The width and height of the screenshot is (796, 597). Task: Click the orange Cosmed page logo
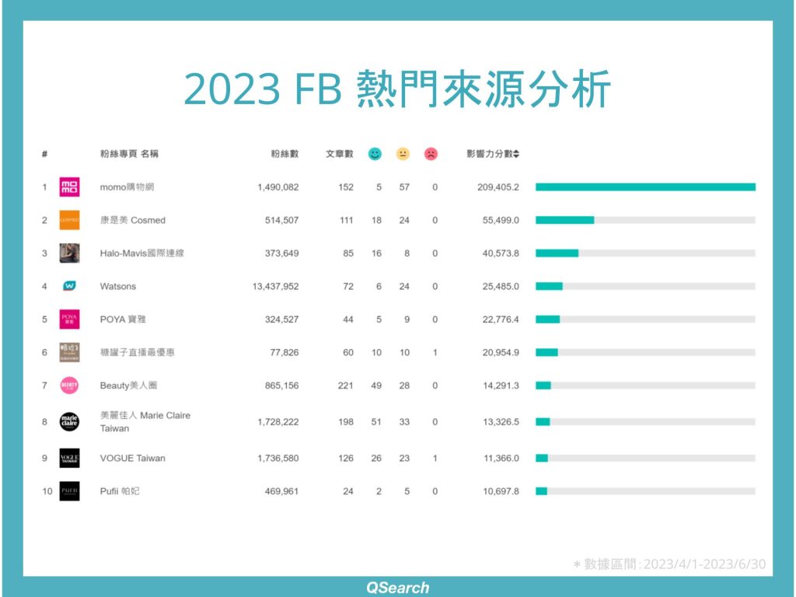pyautogui.click(x=69, y=220)
